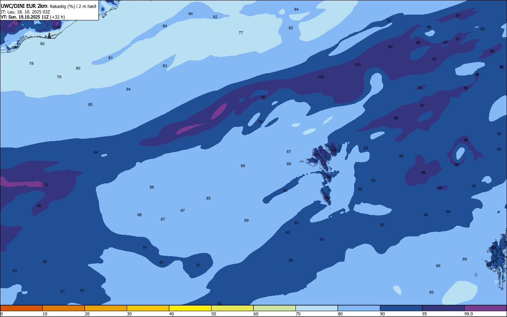Select the light blue 80–90 legend color segment
507x317 pixels.
click(359, 308)
